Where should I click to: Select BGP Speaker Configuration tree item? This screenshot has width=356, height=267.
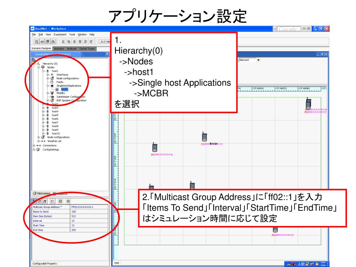[71, 100]
